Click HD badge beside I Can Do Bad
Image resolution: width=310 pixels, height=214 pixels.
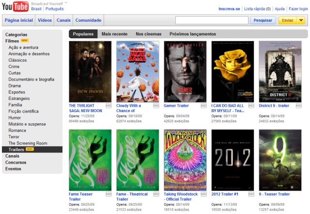point(251,106)
